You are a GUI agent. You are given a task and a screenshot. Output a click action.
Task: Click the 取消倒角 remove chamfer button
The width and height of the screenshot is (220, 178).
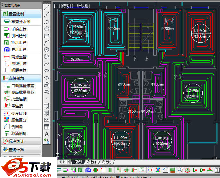coord(19,133)
